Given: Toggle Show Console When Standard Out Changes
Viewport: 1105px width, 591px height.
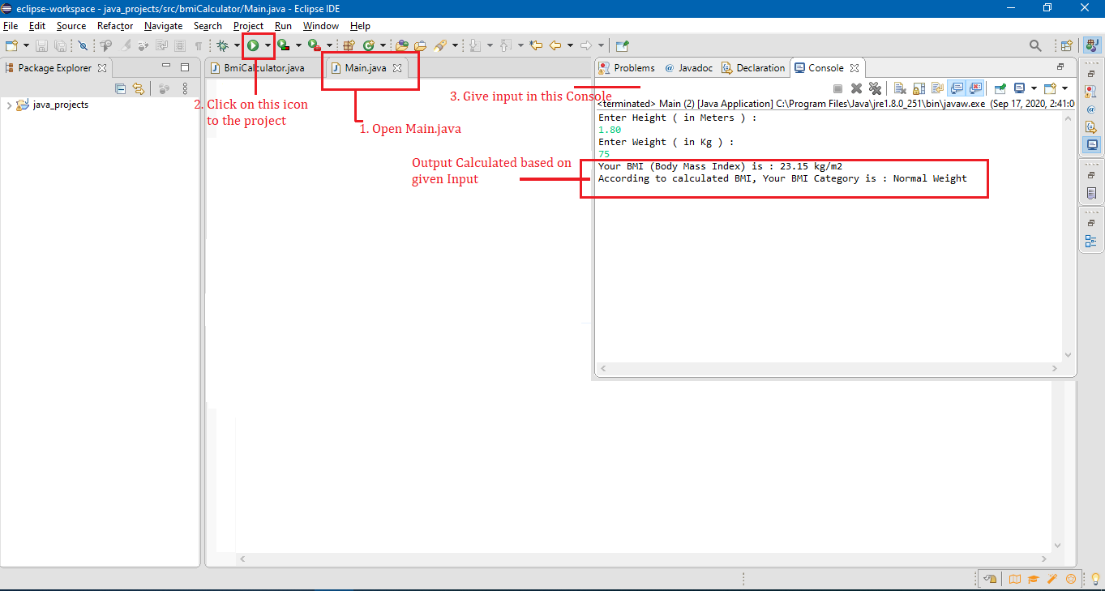Looking at the screenshot, I should (957, 88).
